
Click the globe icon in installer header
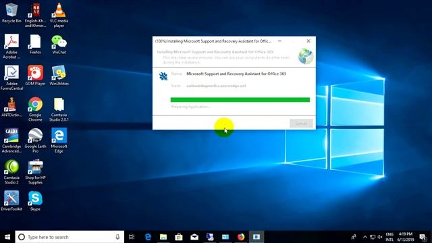pos(306,56)
